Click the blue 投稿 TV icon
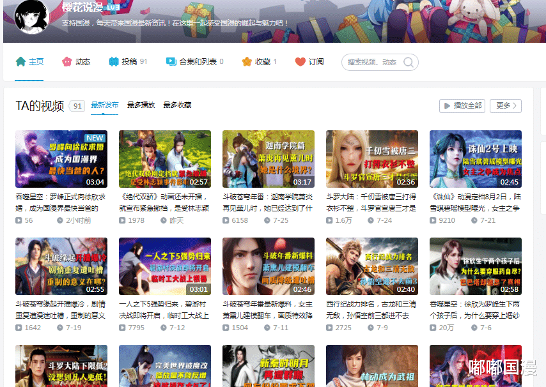The height and width of the screenshot is (387, 546). click(114, 62)
